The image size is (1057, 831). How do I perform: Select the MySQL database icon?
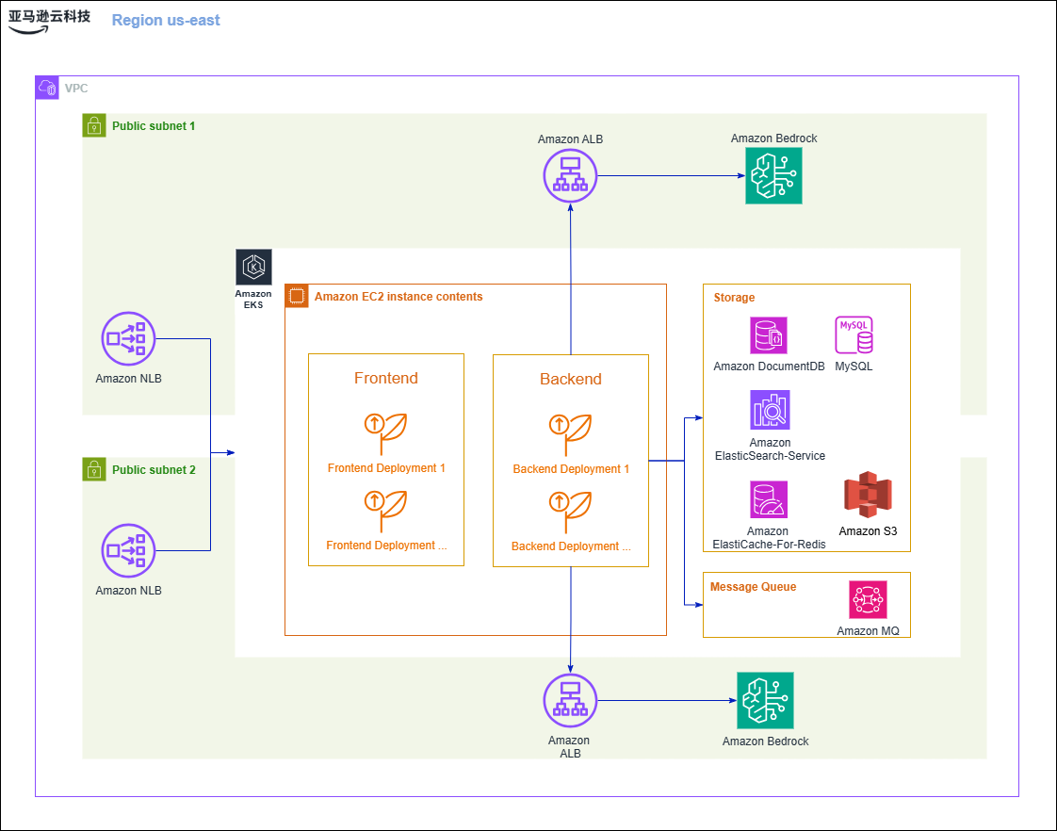click(854, 335)
